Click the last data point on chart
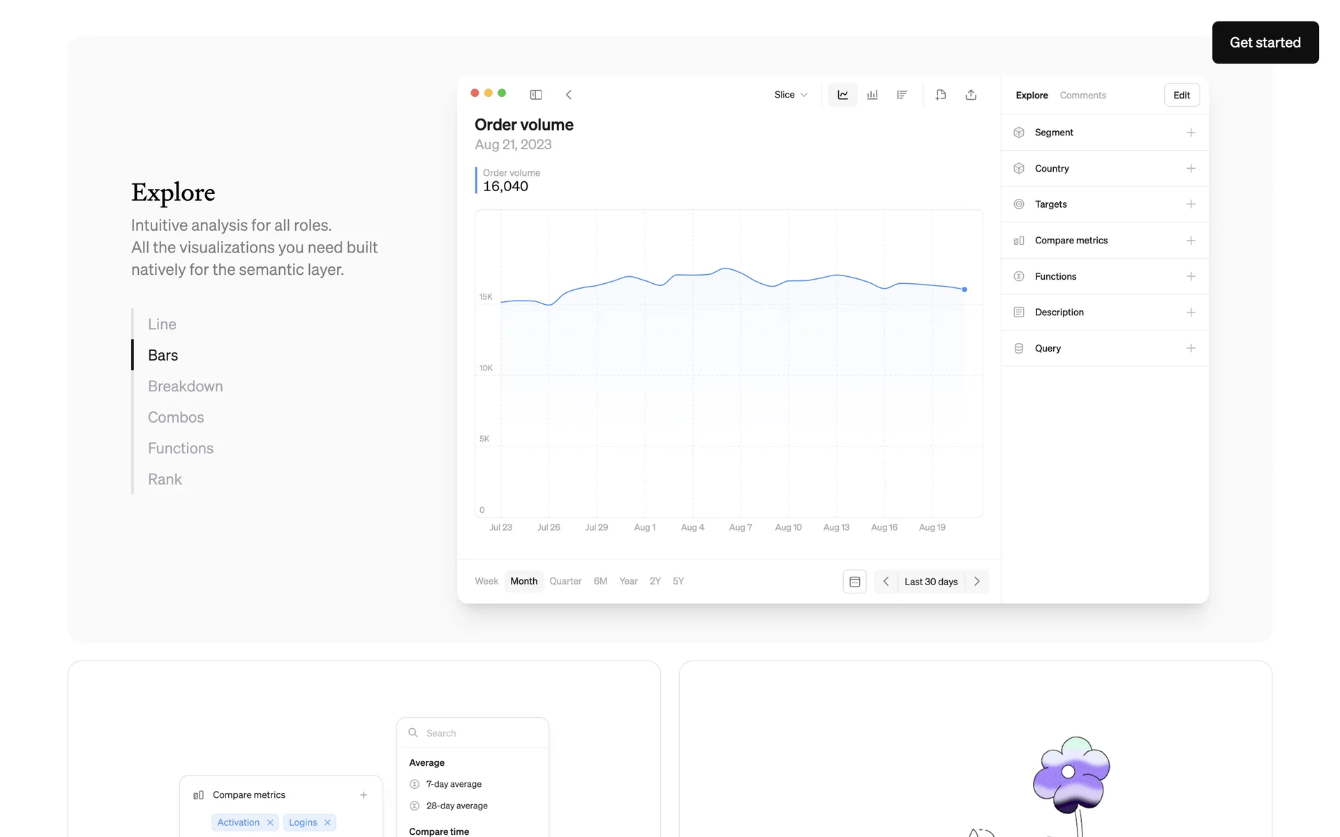Viewport: 1340px width, 837px height. click(965, 289)
